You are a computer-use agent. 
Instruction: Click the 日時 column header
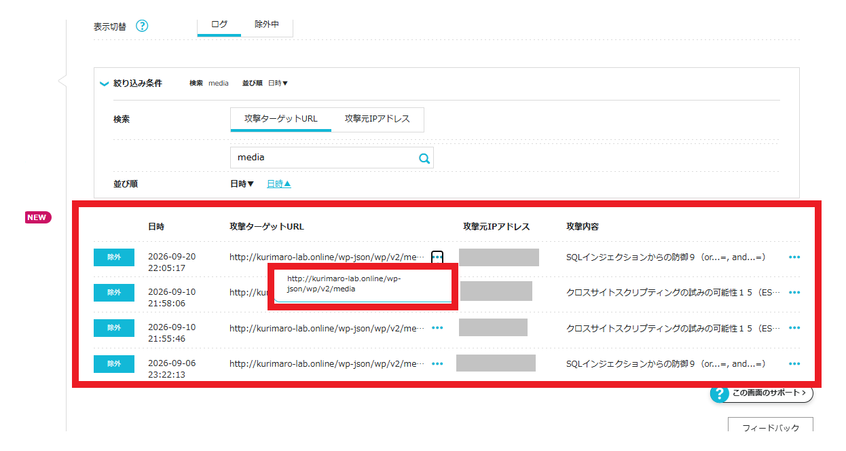(x=156, y=226)
